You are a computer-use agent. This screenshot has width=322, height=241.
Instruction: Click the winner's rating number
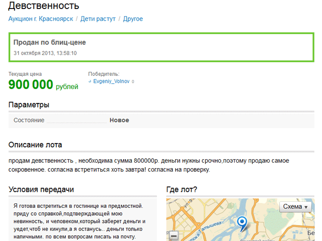click(133, 81)
